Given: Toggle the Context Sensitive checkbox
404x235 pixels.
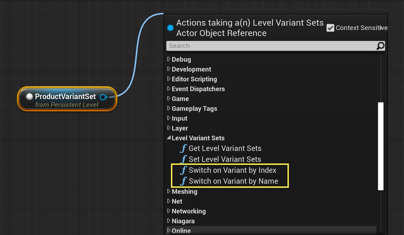Looking at the screenshot, I should [x=330, y=28].
